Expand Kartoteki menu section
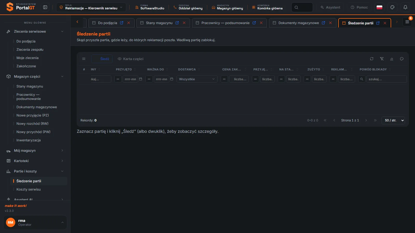The height and width of the screenshot is (233, 415). (35, 161)
